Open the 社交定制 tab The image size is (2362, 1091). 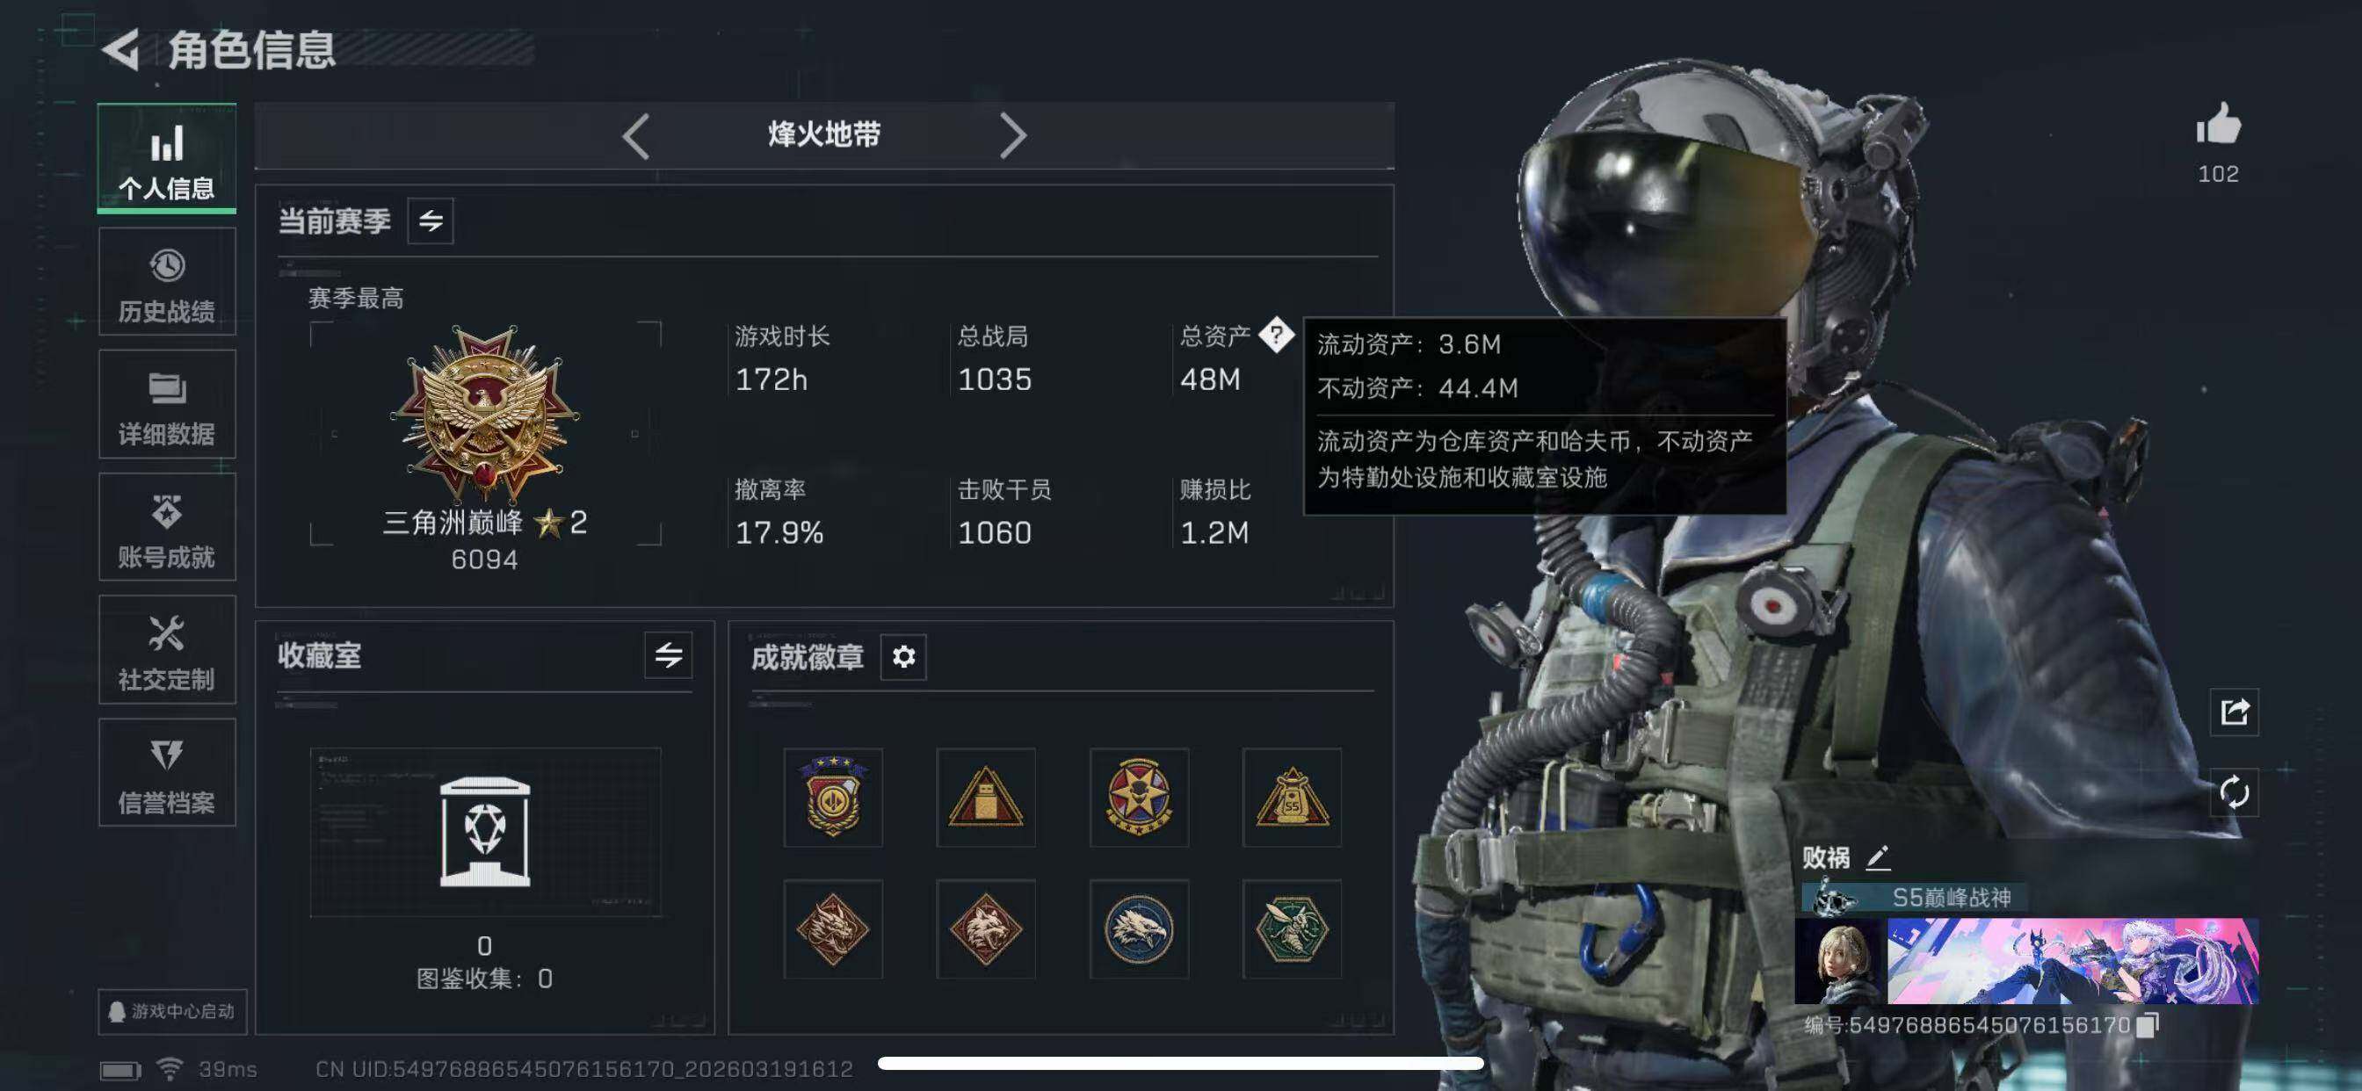pos(167,650)
